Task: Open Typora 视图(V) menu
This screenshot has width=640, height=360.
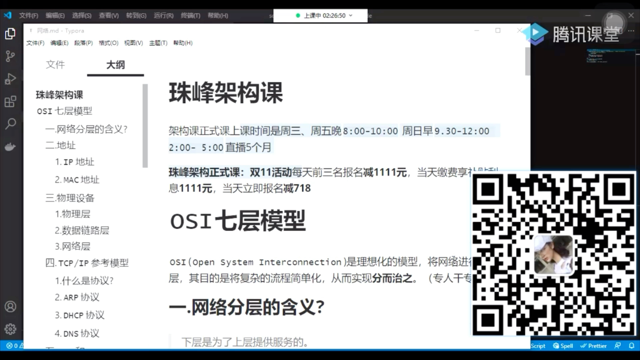Action: (133, 43)
